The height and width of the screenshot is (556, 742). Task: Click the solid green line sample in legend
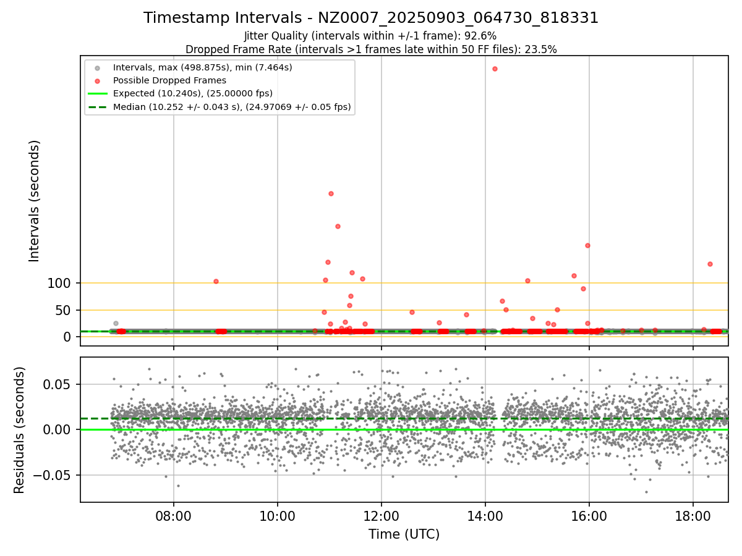tap(97, 94)
